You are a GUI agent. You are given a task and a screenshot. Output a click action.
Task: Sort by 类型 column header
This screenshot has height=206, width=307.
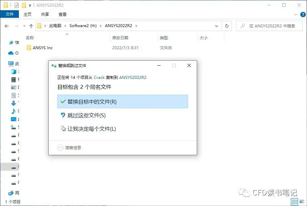point(164,38)
